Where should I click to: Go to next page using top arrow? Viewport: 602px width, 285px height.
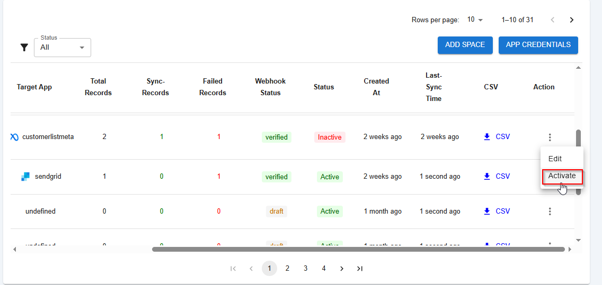pos(571,20)
